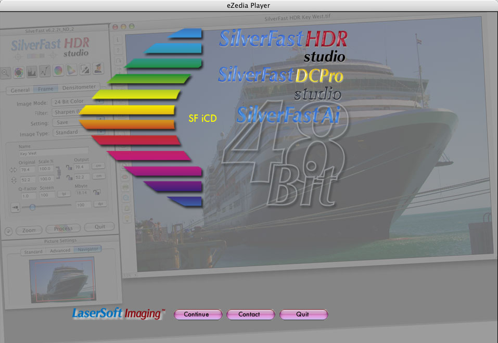Open the global color correction wheel icon
This screenshot has height=343, width=498.
click(x=58, y=71)
